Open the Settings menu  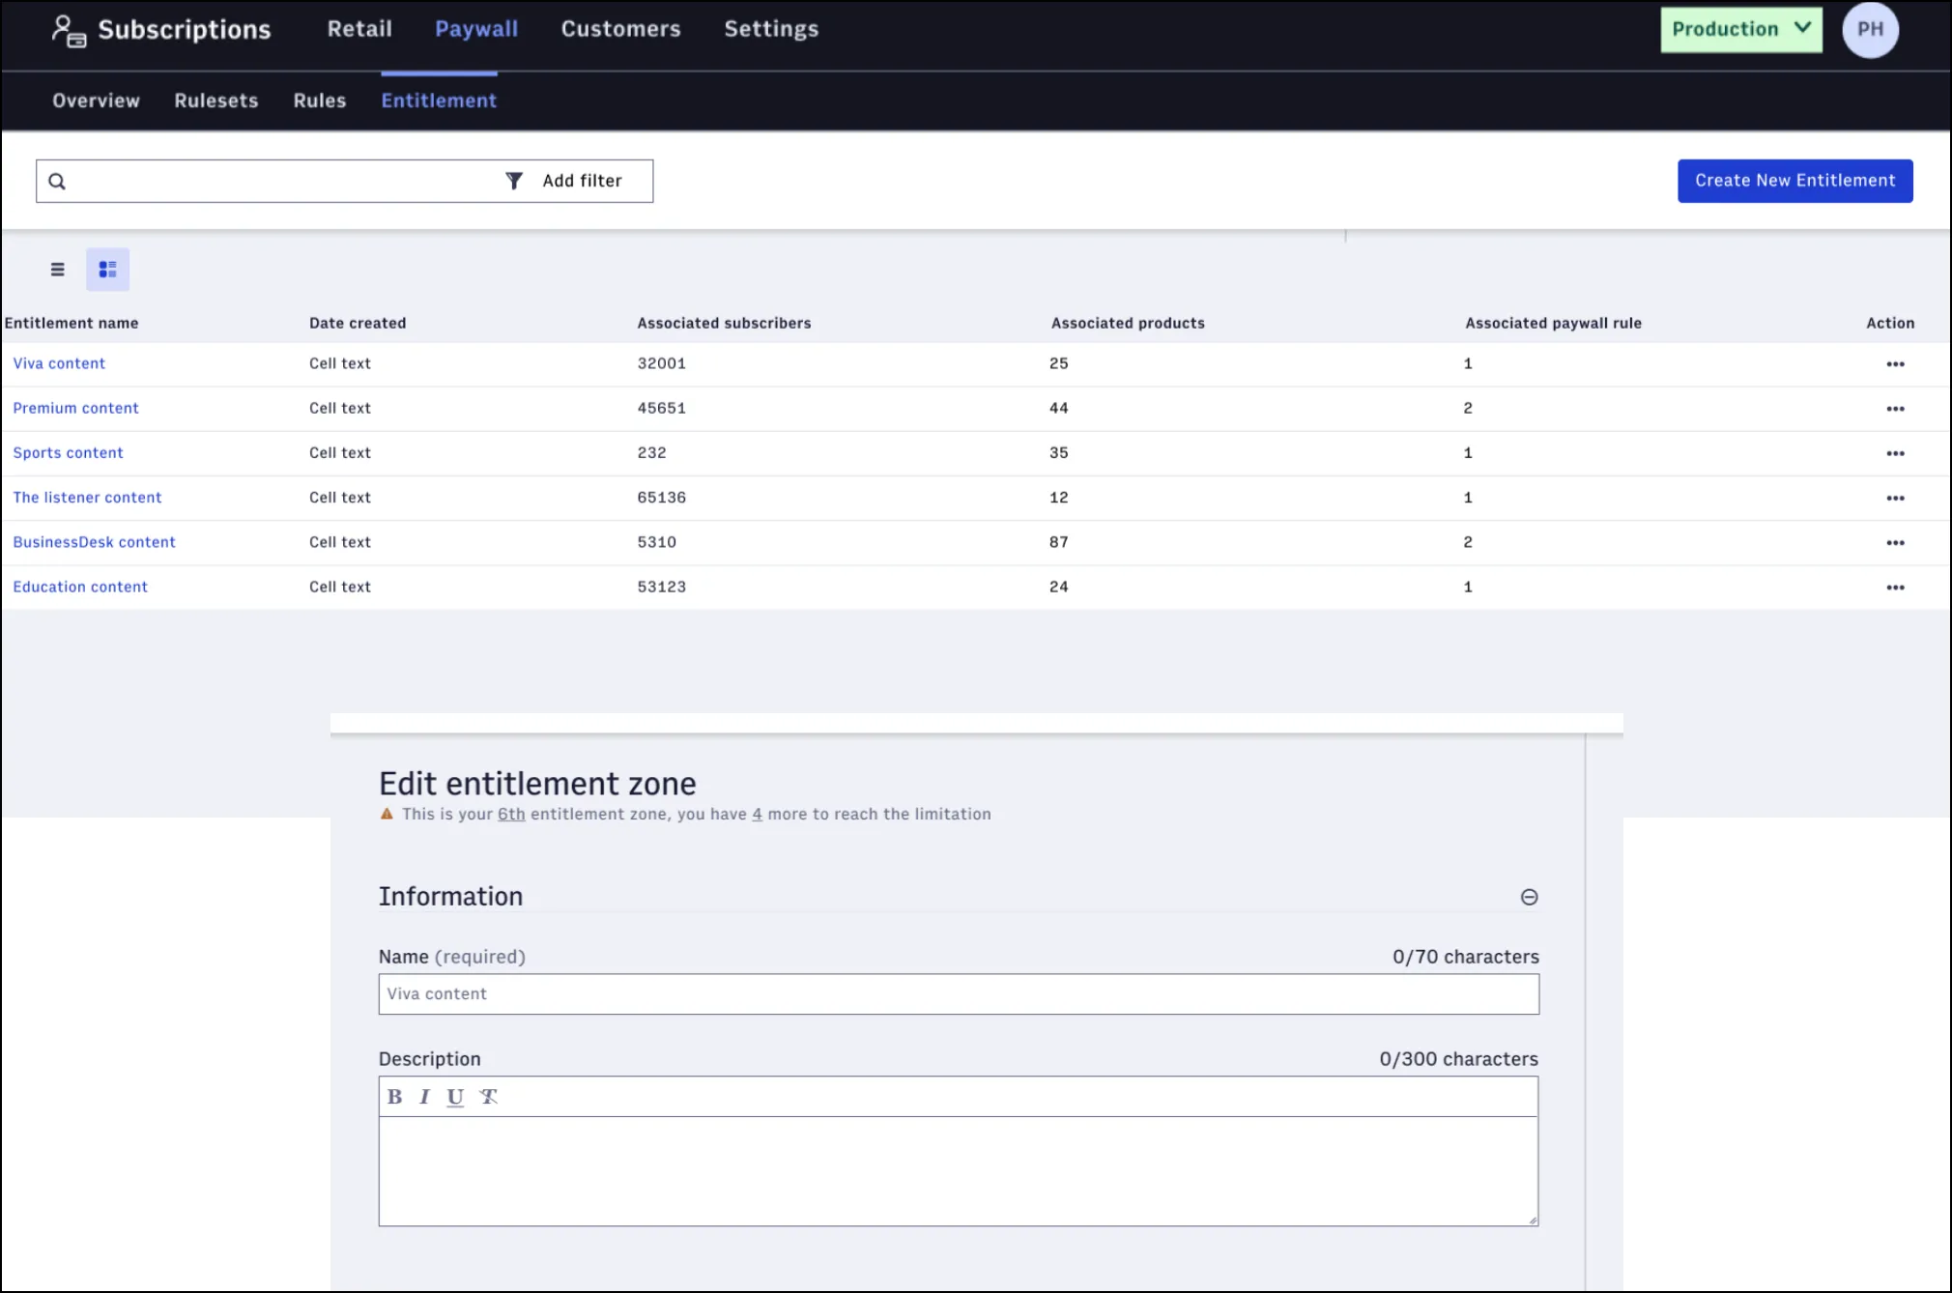coord(771,29)
